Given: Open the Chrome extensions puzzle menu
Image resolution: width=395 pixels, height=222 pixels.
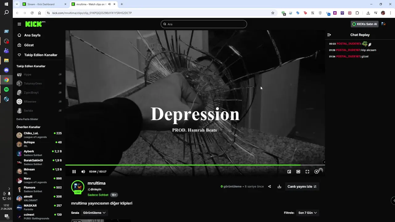Looking at the screenshot, I should click(x=357, y=13).
